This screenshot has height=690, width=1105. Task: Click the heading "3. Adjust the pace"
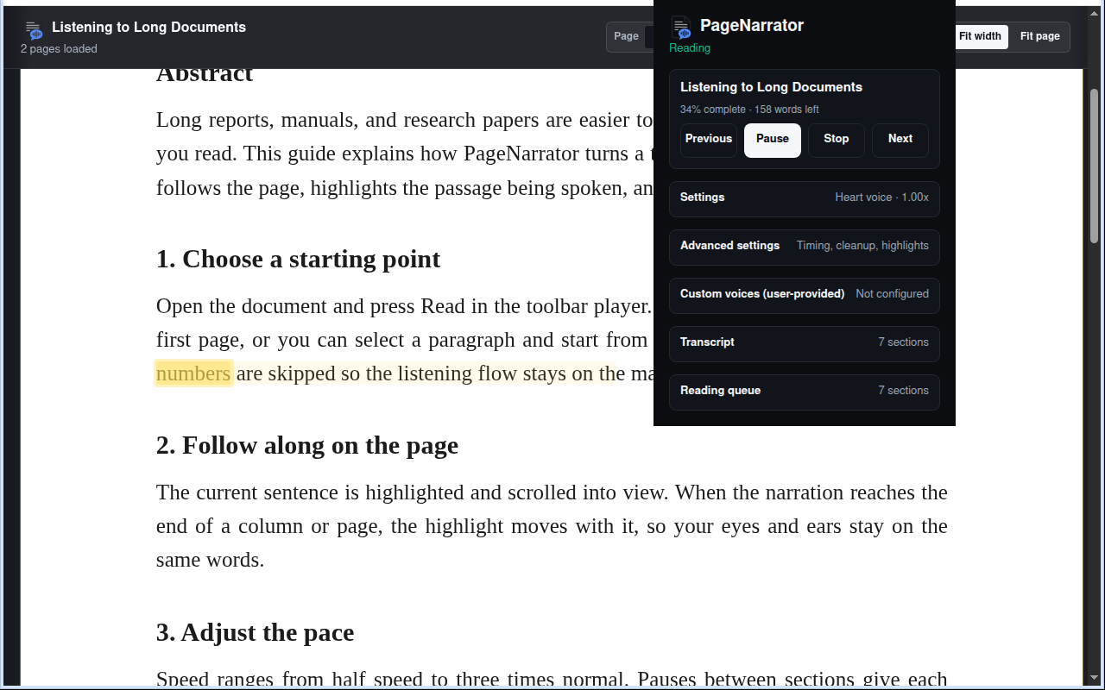click(x=255, y=632)
